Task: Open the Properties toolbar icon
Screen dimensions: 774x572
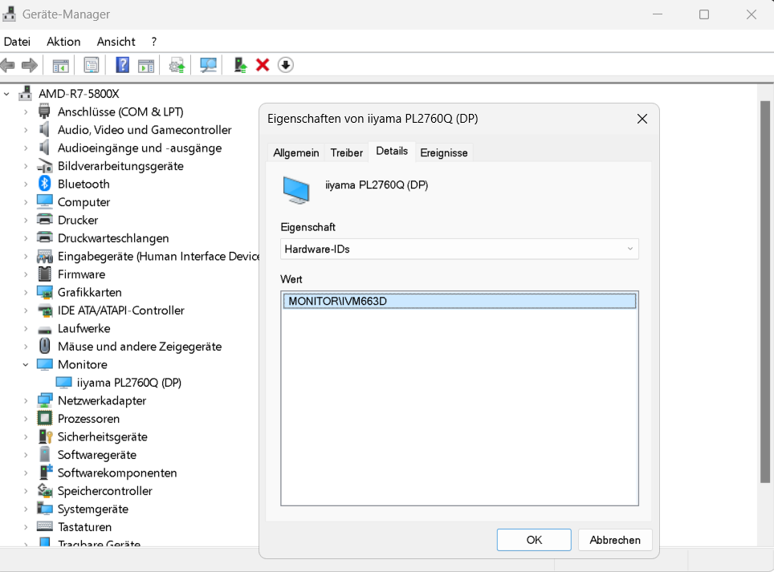Action: pyautogui.click(x=92, y=65)
